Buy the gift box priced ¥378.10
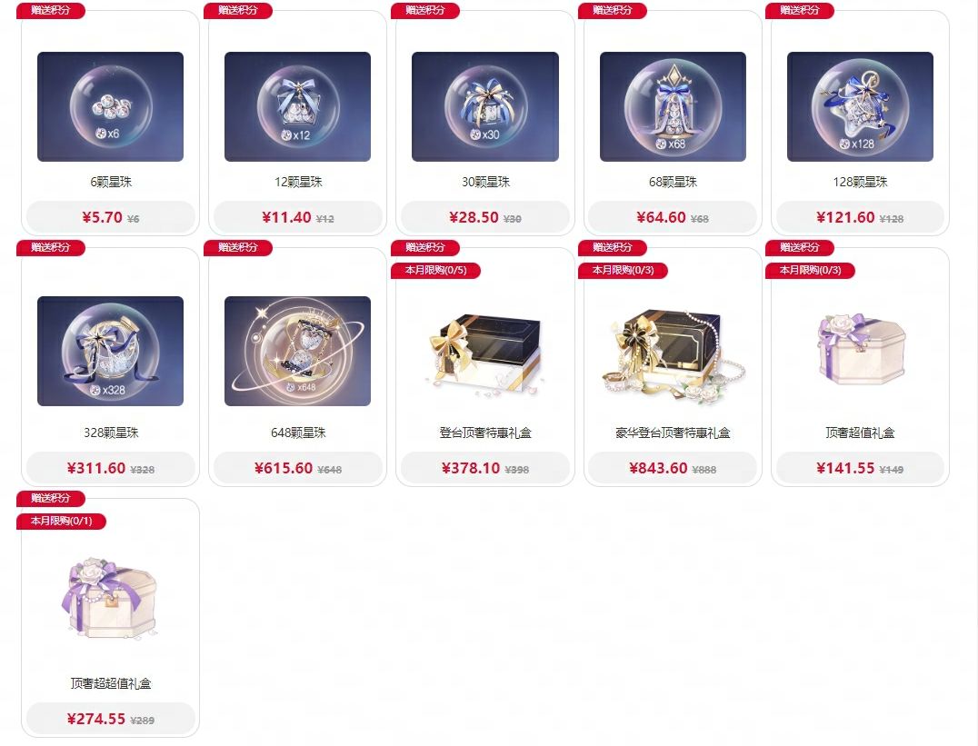 point(485,468)
